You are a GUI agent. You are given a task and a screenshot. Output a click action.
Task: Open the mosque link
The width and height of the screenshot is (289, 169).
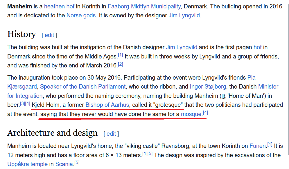pyautogui.click(x=191, y=114)
